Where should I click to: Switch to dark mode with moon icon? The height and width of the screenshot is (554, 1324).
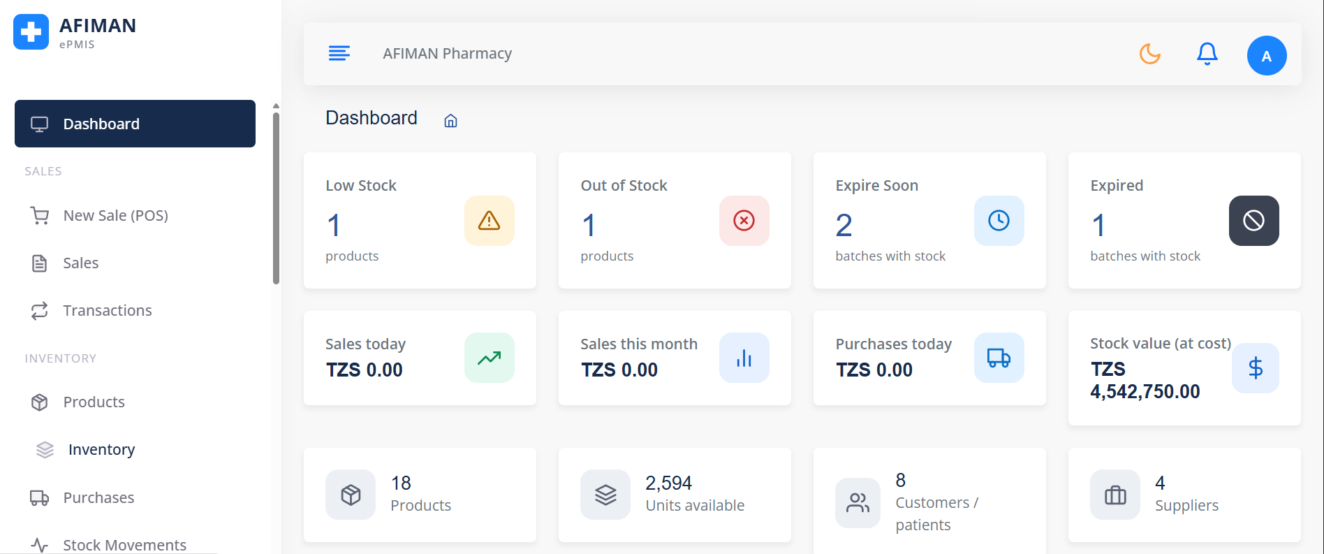click(1149, 53)
